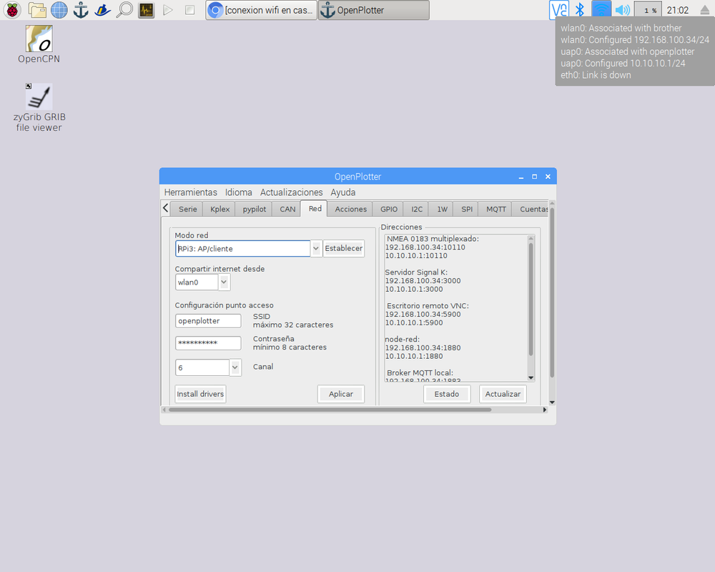Image resolution: width=715 pixels, height=572 pixels.
Task: Switch to the Kplex tab
Action: [x=220, y=209]
